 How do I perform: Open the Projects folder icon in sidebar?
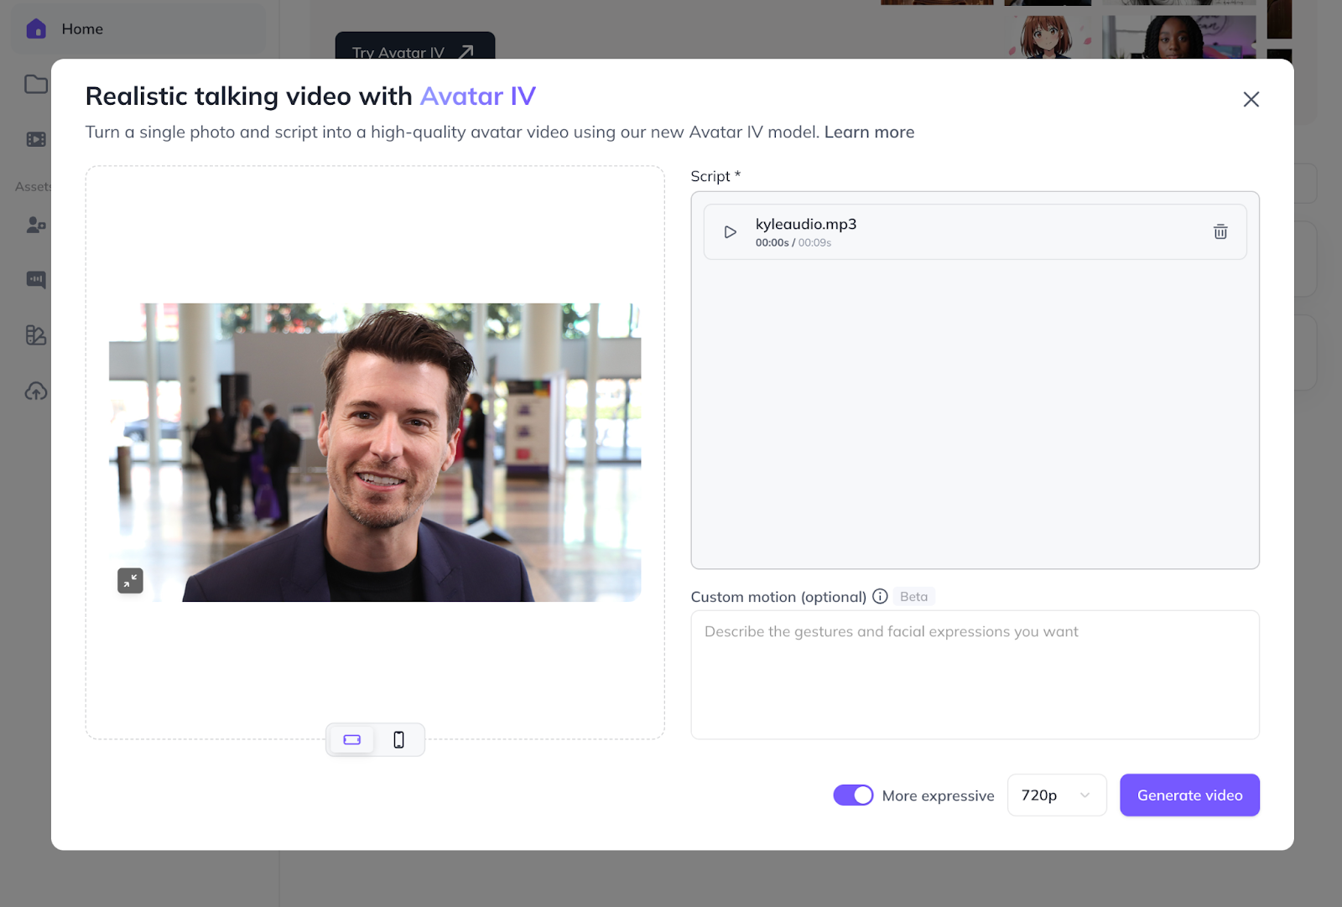[x=35, y=85]
